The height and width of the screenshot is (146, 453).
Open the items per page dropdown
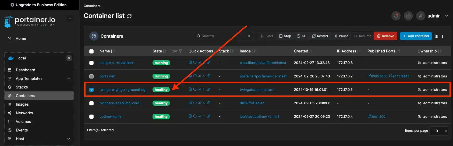(439, 131)
